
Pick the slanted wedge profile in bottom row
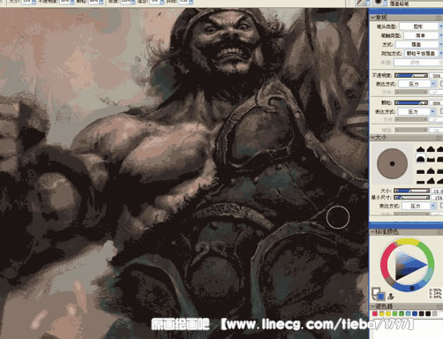click(431, 181)
